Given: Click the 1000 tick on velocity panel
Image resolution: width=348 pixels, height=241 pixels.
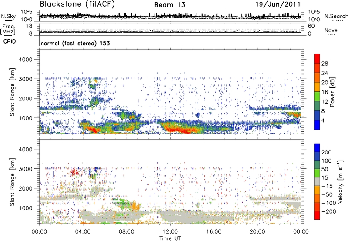Looking at the screenshot, I should [x=25, y=208].
